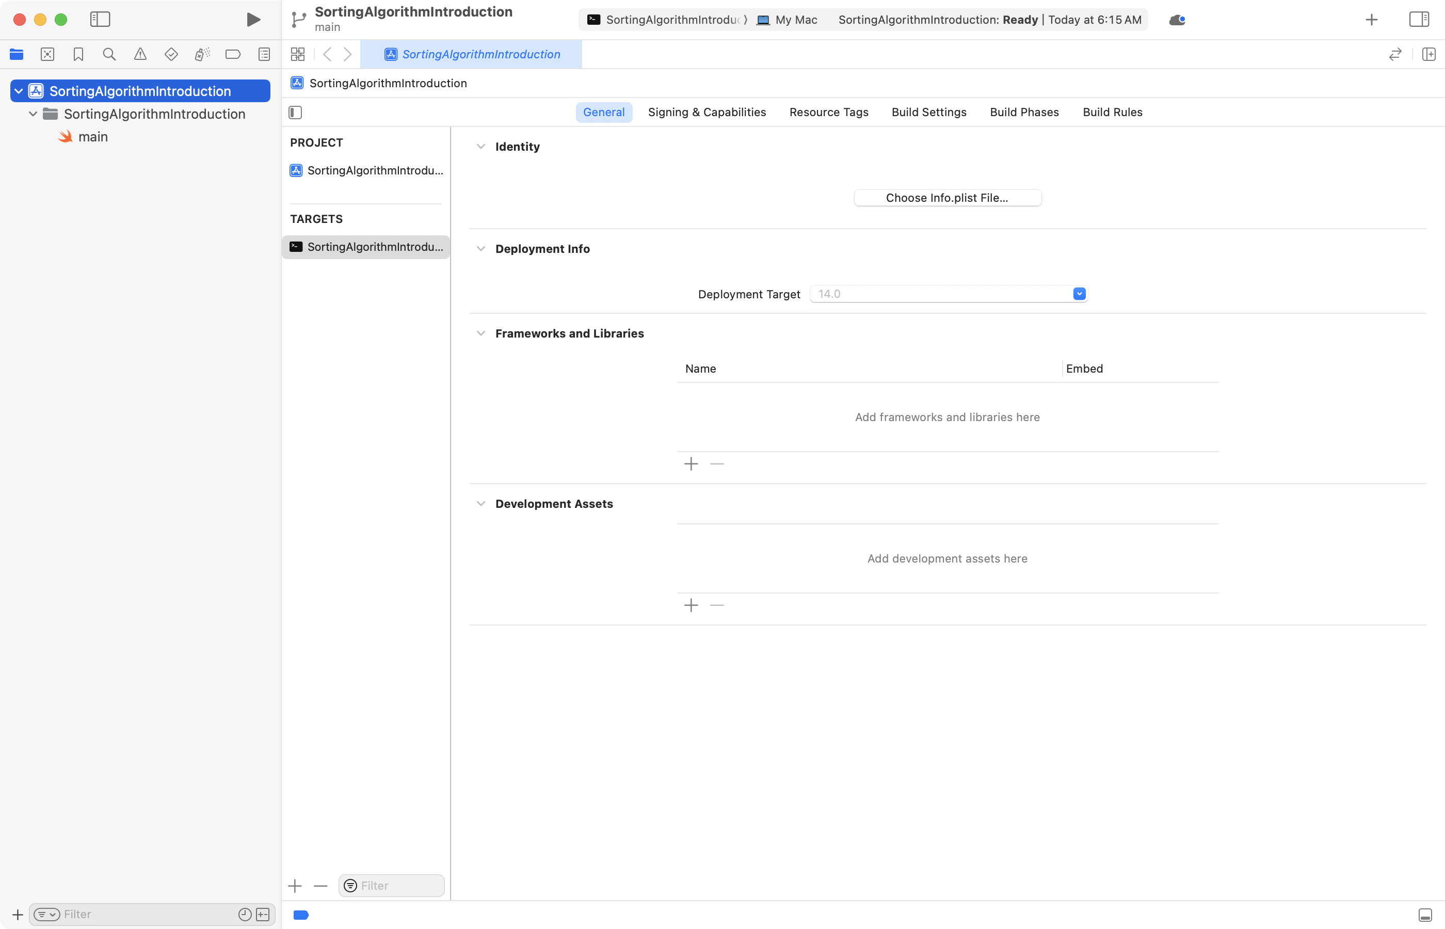Open the Project navigator folder icon
This screenshot has width=1445, height=929.
17,54
